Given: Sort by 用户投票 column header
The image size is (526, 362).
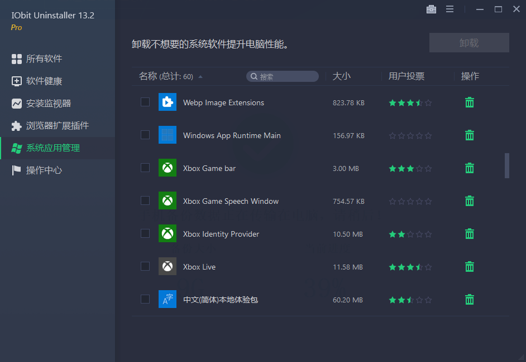Looking at the screenshot, I should (x=407, y=76).
